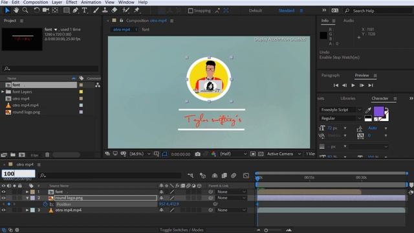Screen dimensions: 414x233
Task: Click the Play button in Preview
Action: 353,85
